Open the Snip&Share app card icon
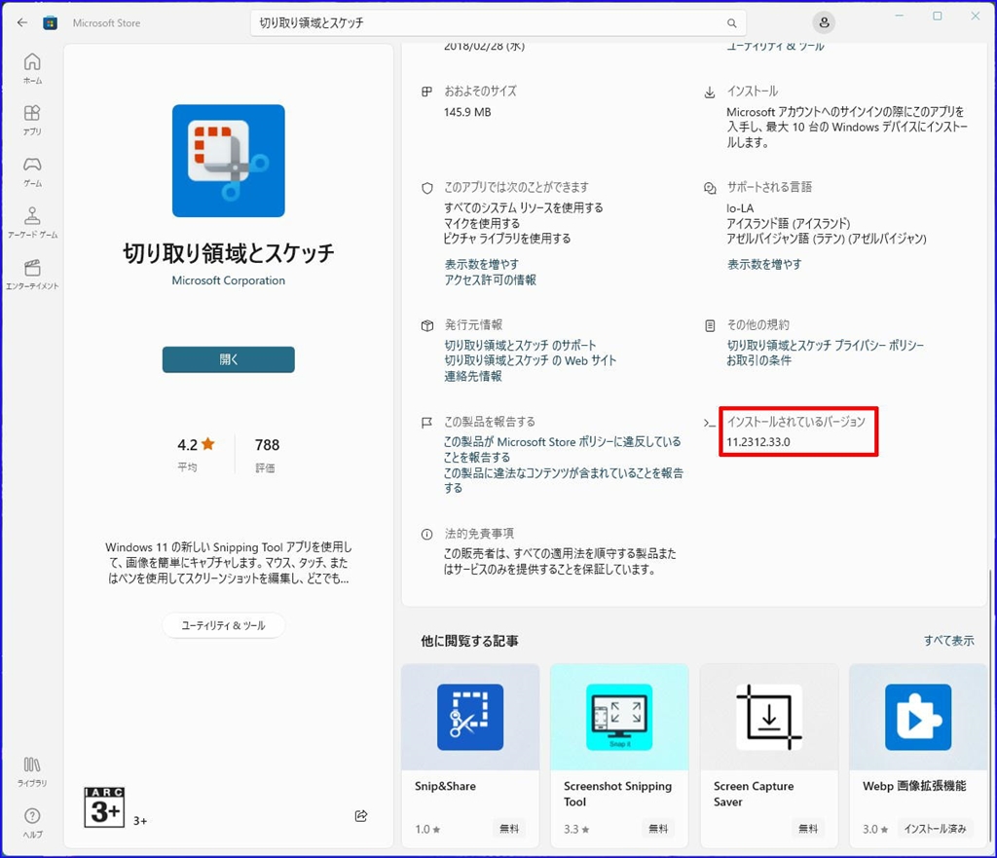Viewport: 997px width, 858px height. [470, 717]
